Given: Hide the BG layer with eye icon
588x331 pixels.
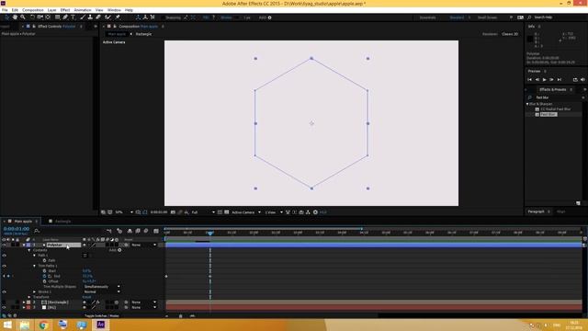Looking at the screenshot, I should tap(4, 307).
